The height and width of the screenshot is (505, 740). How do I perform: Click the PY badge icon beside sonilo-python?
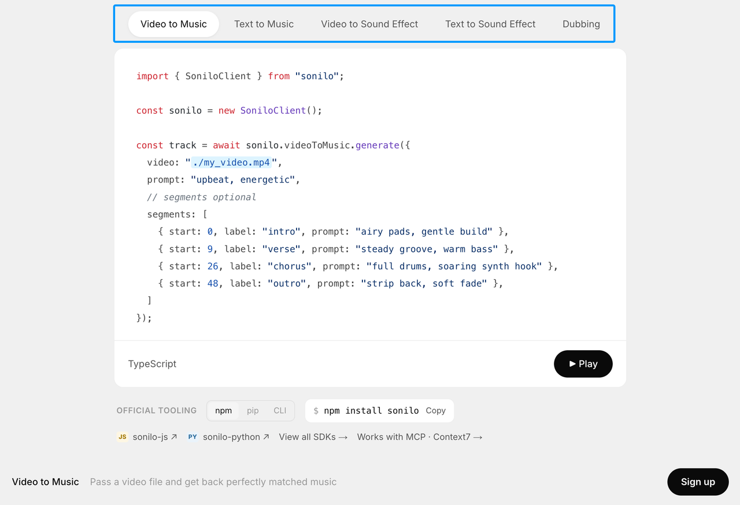coord(193,437)
